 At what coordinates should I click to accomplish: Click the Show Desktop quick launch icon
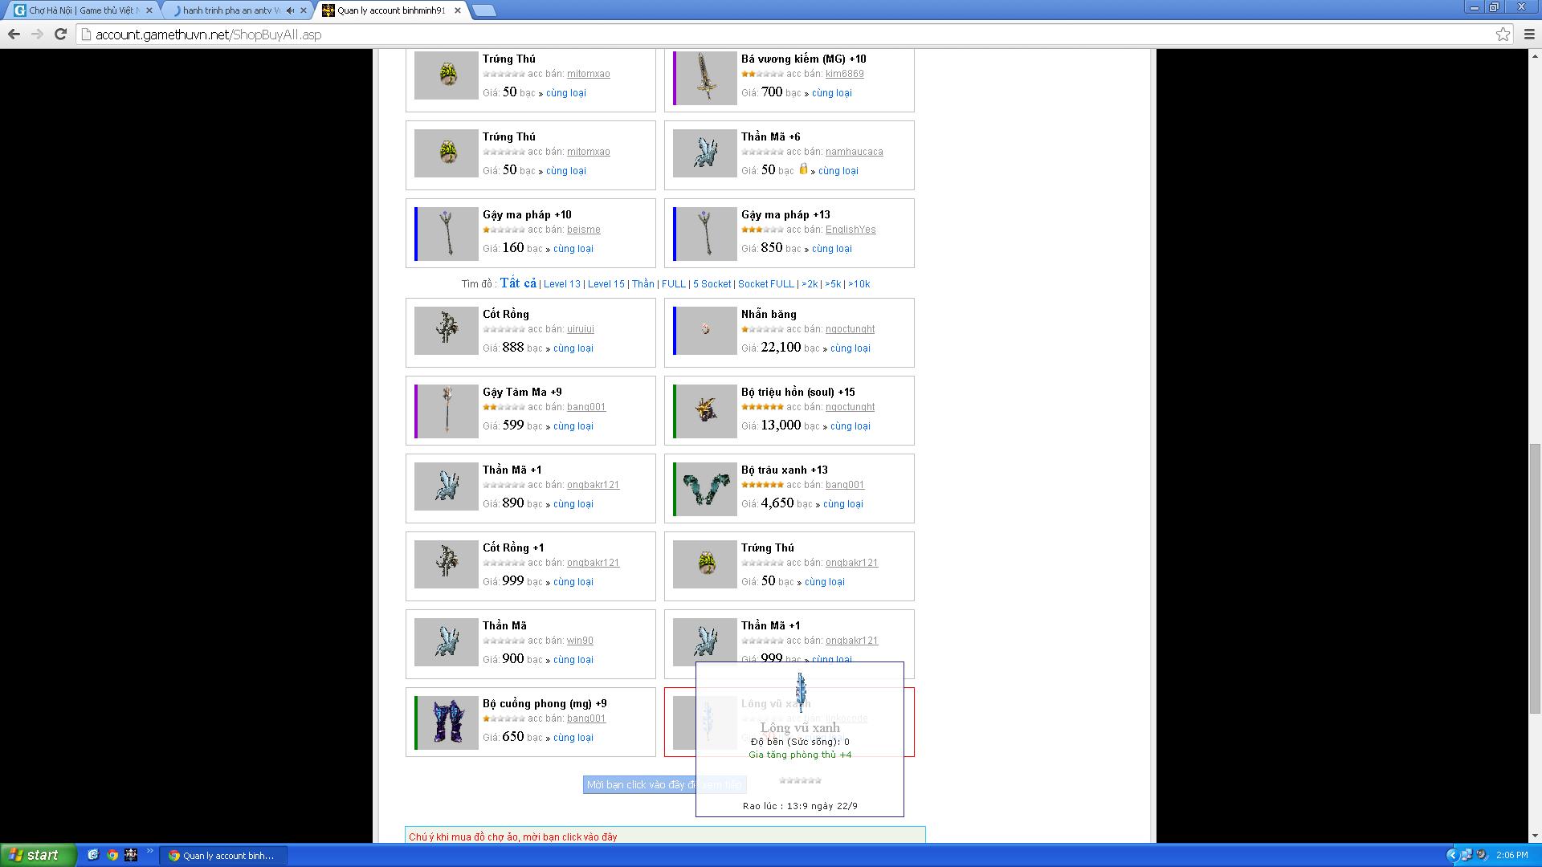[93, 855]
